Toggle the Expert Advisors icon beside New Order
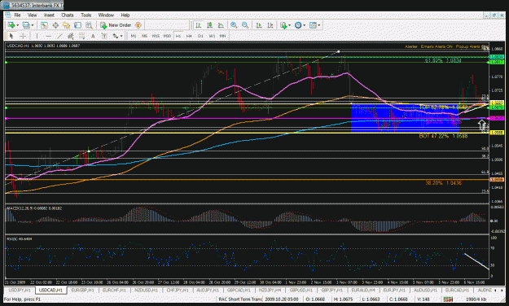509x306 pixels. click(x=138, y=25)
